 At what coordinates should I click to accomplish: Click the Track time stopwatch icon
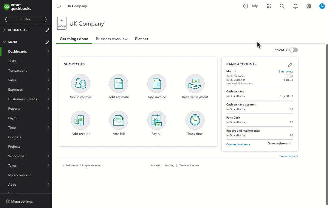click(195, 120)
